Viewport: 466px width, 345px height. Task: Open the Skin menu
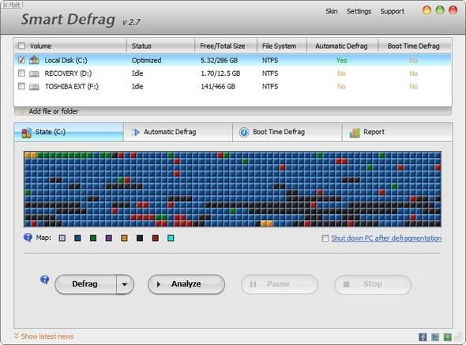pyautogui.click(x=332, y=11)
